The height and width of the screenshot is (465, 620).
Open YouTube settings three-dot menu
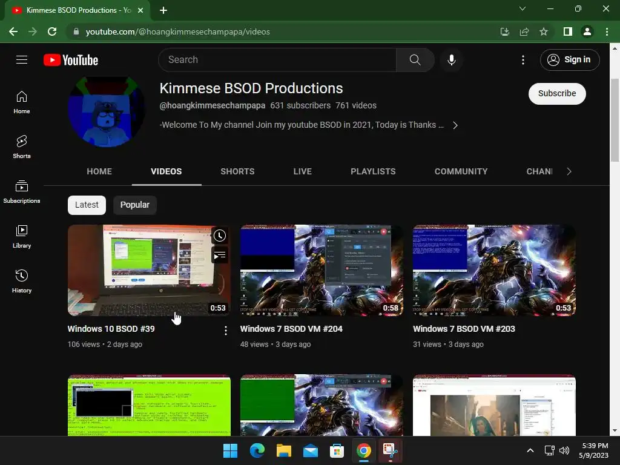click(x=523, y=60)
